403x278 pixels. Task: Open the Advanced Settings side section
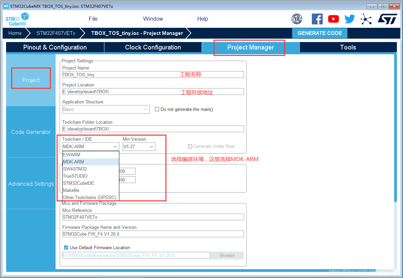tap(31, 184)
